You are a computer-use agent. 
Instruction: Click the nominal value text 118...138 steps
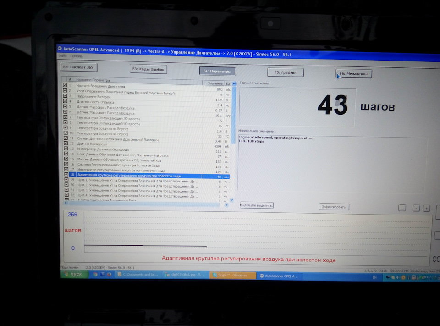pyautogui.click(x=251, y=141)
